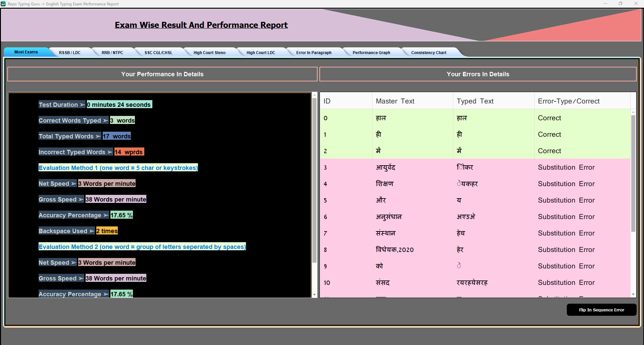Click the Exam Wise Result And Performance Report title
Viewport: 644px width, 345px height.
(201, 25)
